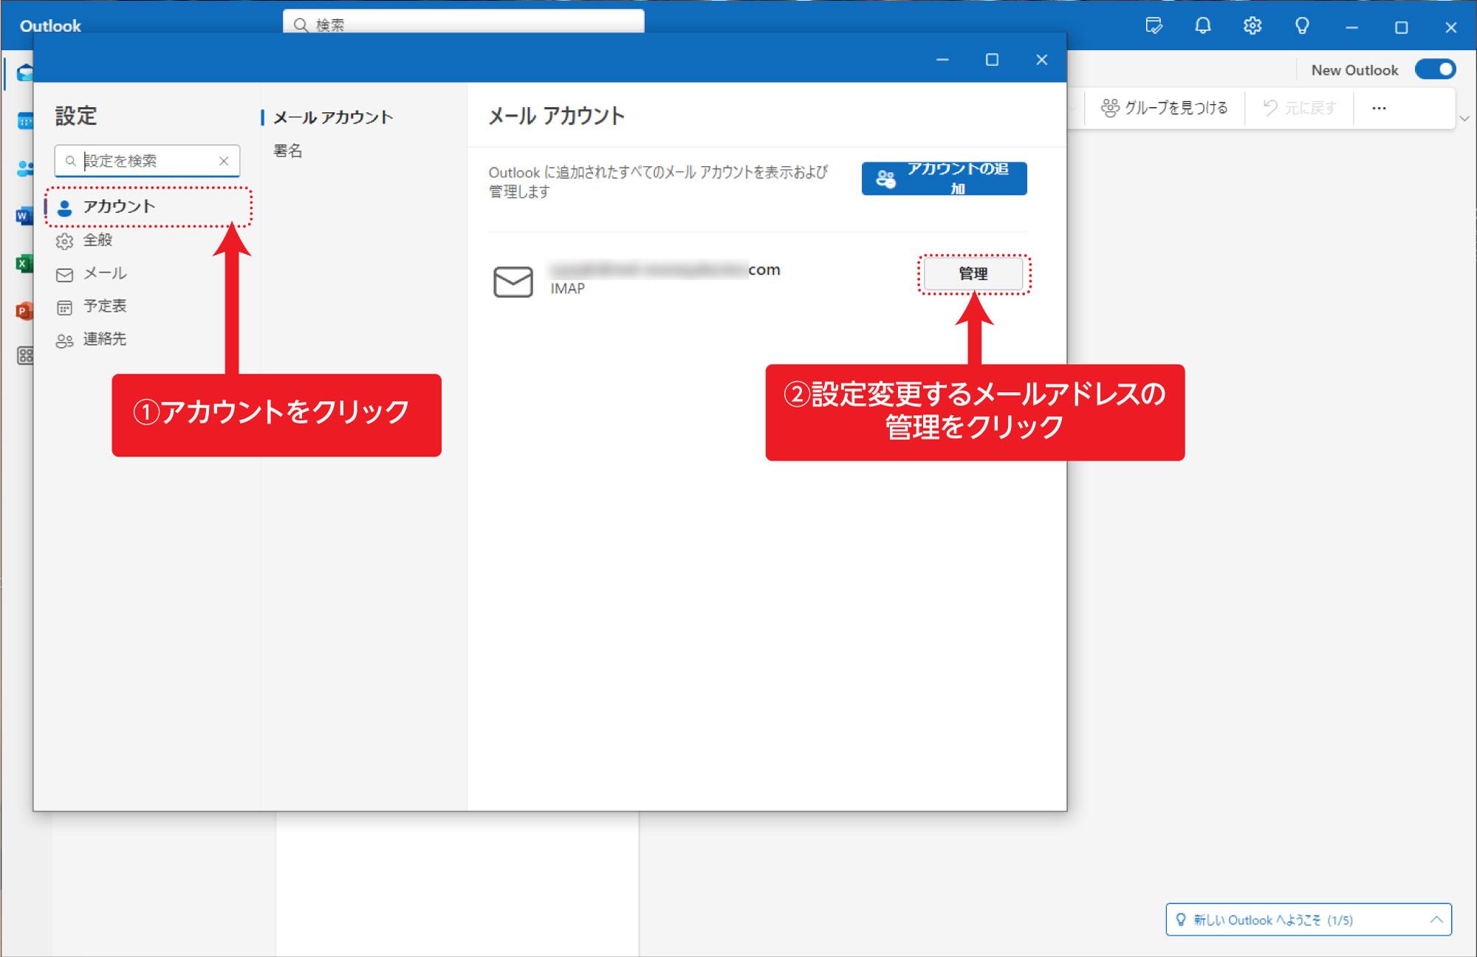Click the 検索 search bar at the top
The width and height of the screenshot is (1477, 957).
(x=465, y=24)
